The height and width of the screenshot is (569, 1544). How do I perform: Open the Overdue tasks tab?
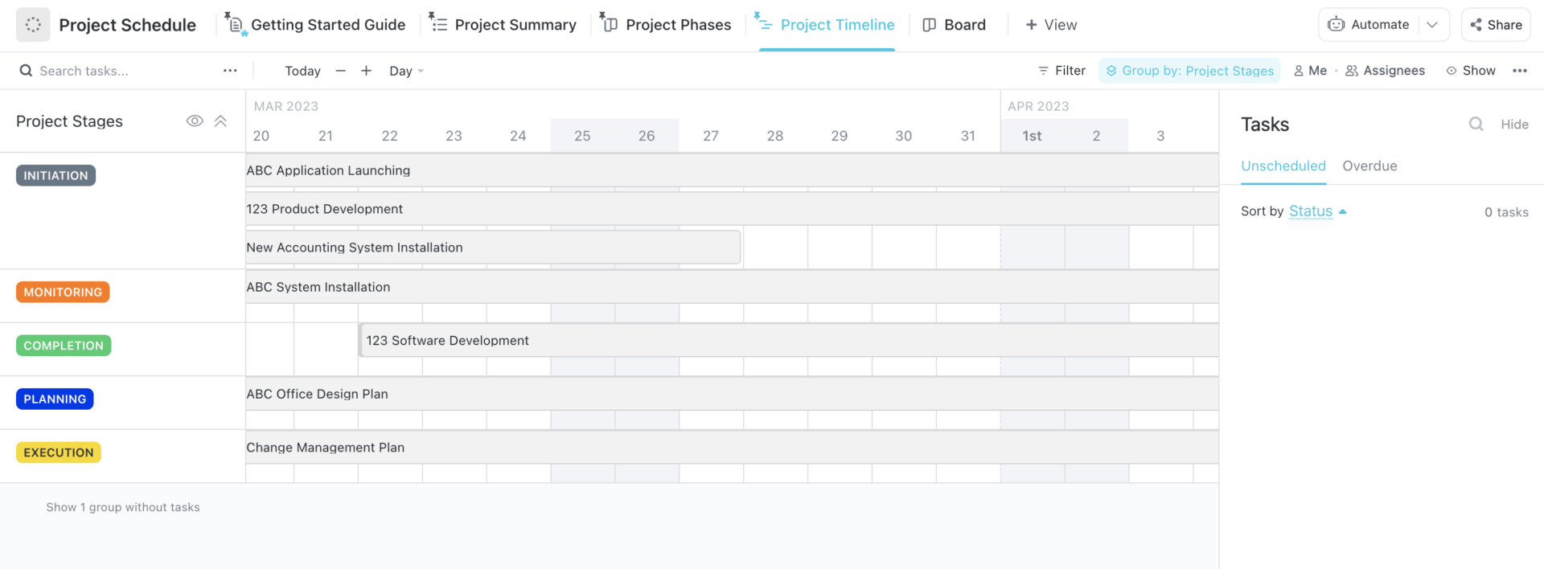(x=1369, y=166)
